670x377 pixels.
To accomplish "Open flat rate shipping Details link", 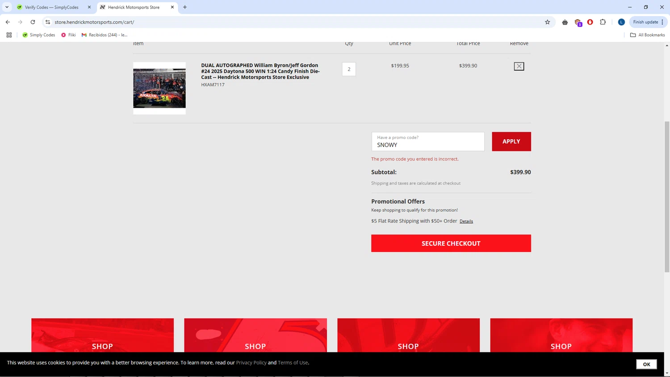I will click(466, 221).
